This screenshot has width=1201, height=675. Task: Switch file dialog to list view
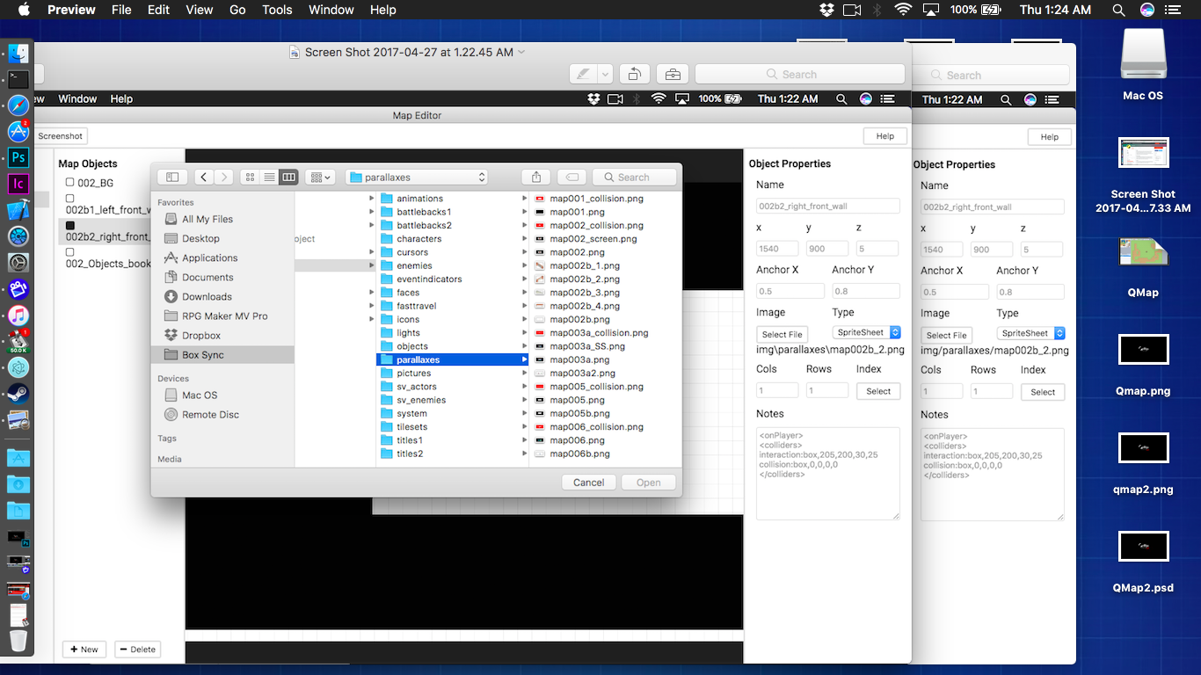270,177
